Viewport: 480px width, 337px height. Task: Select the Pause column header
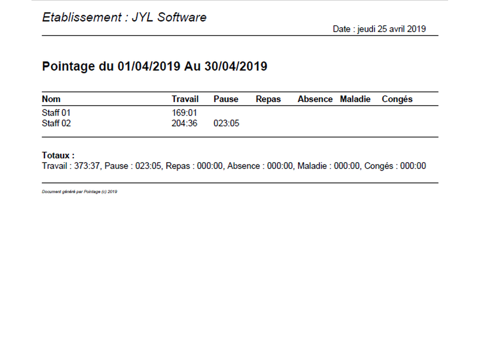point(226,99)
